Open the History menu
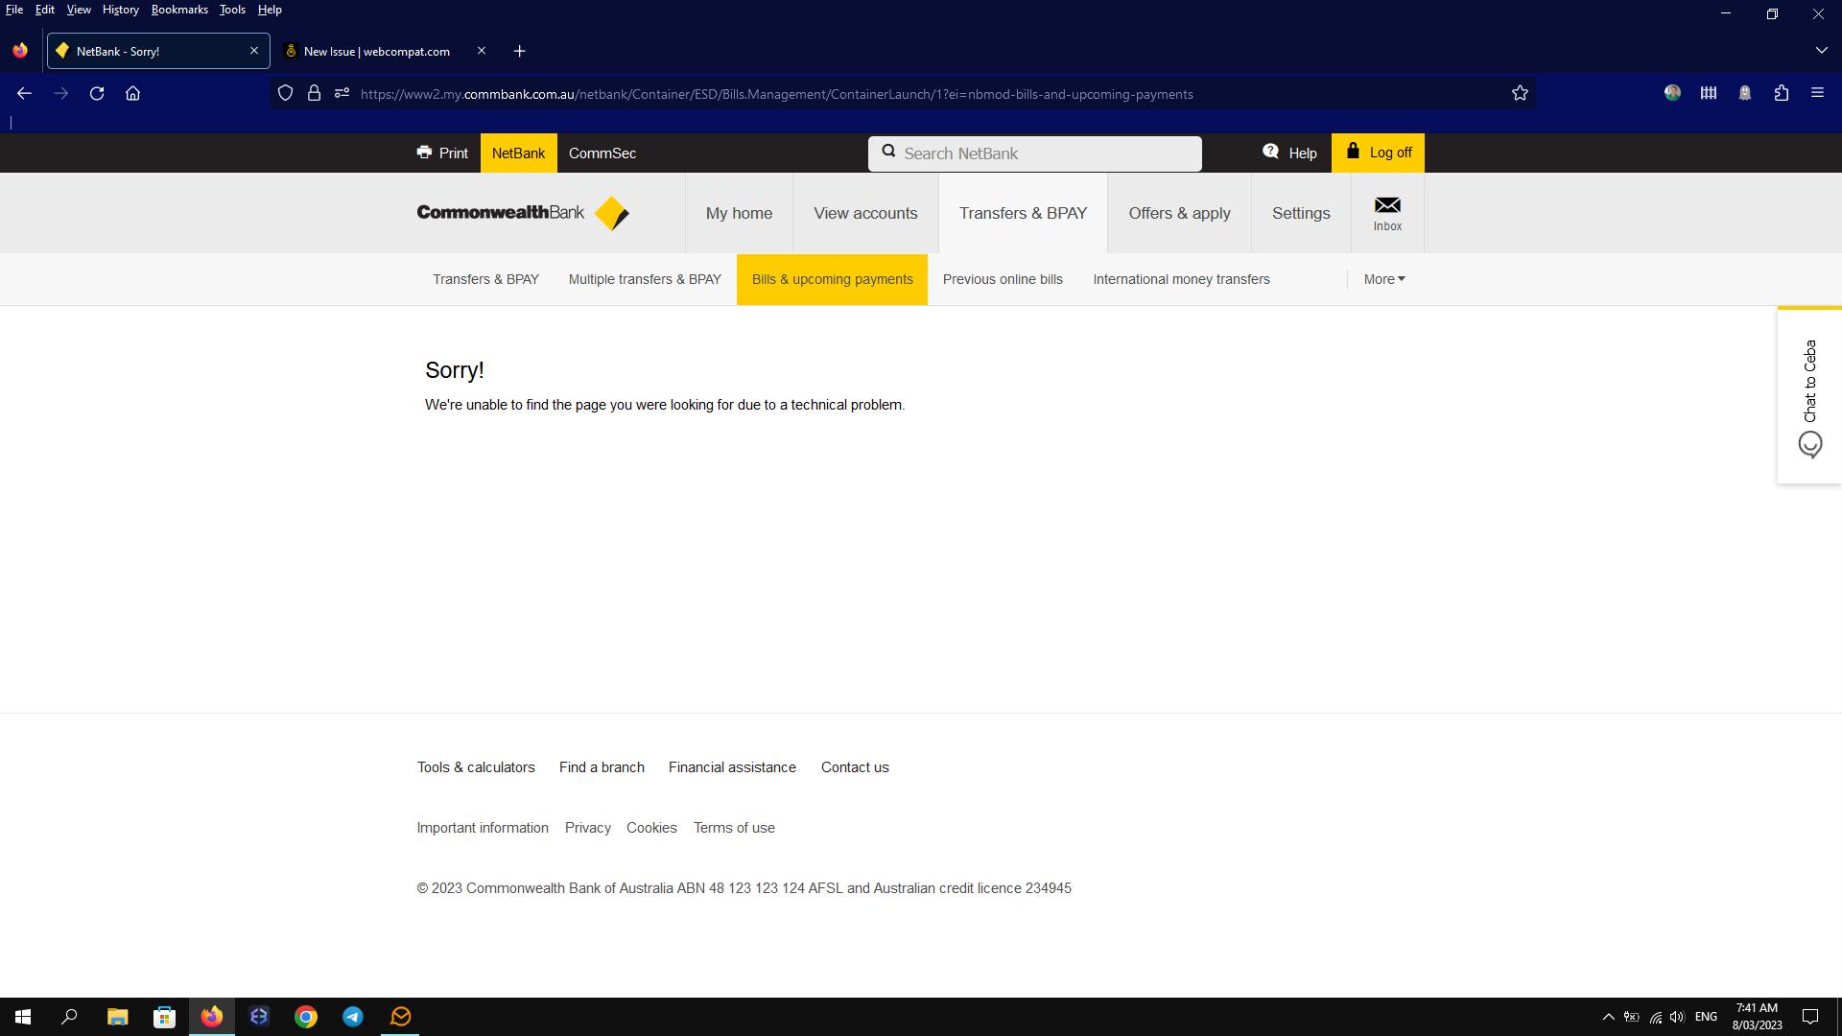 click(x=120, y=9)
